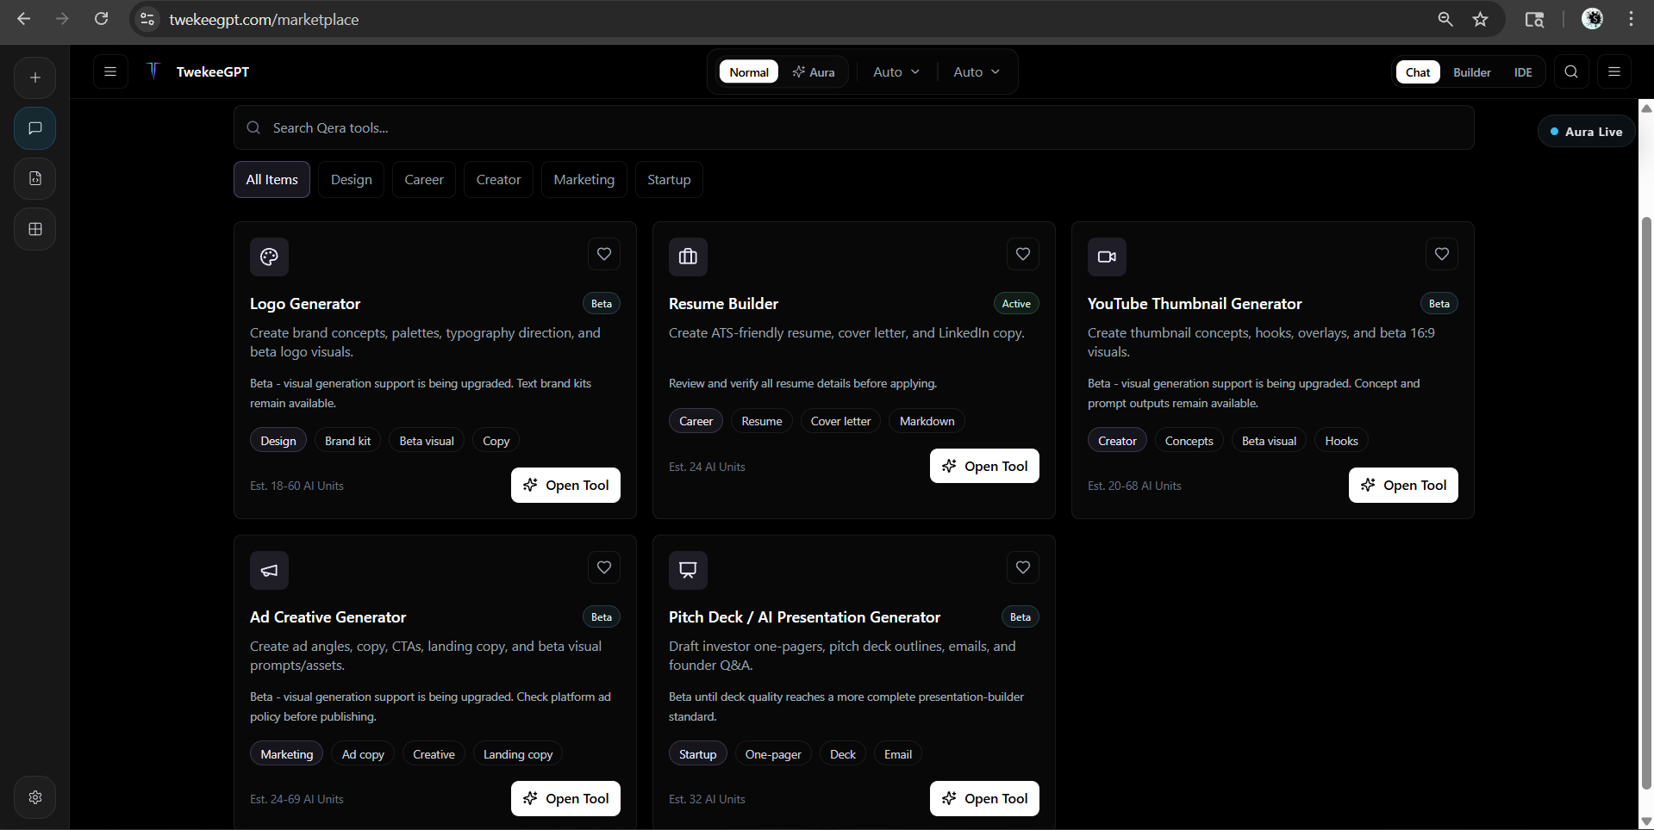Screen dimensions: 1654x830
Task: Click the One-pager tag
Action: pos(773,754)
